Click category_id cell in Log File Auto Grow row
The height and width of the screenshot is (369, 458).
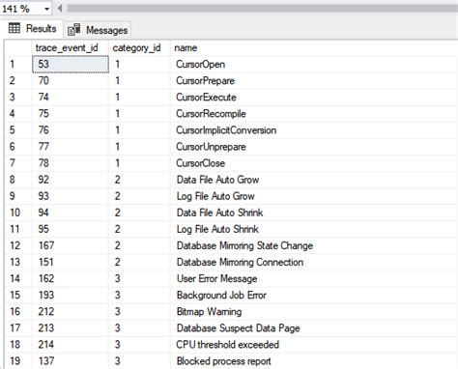tap(139, 196)
